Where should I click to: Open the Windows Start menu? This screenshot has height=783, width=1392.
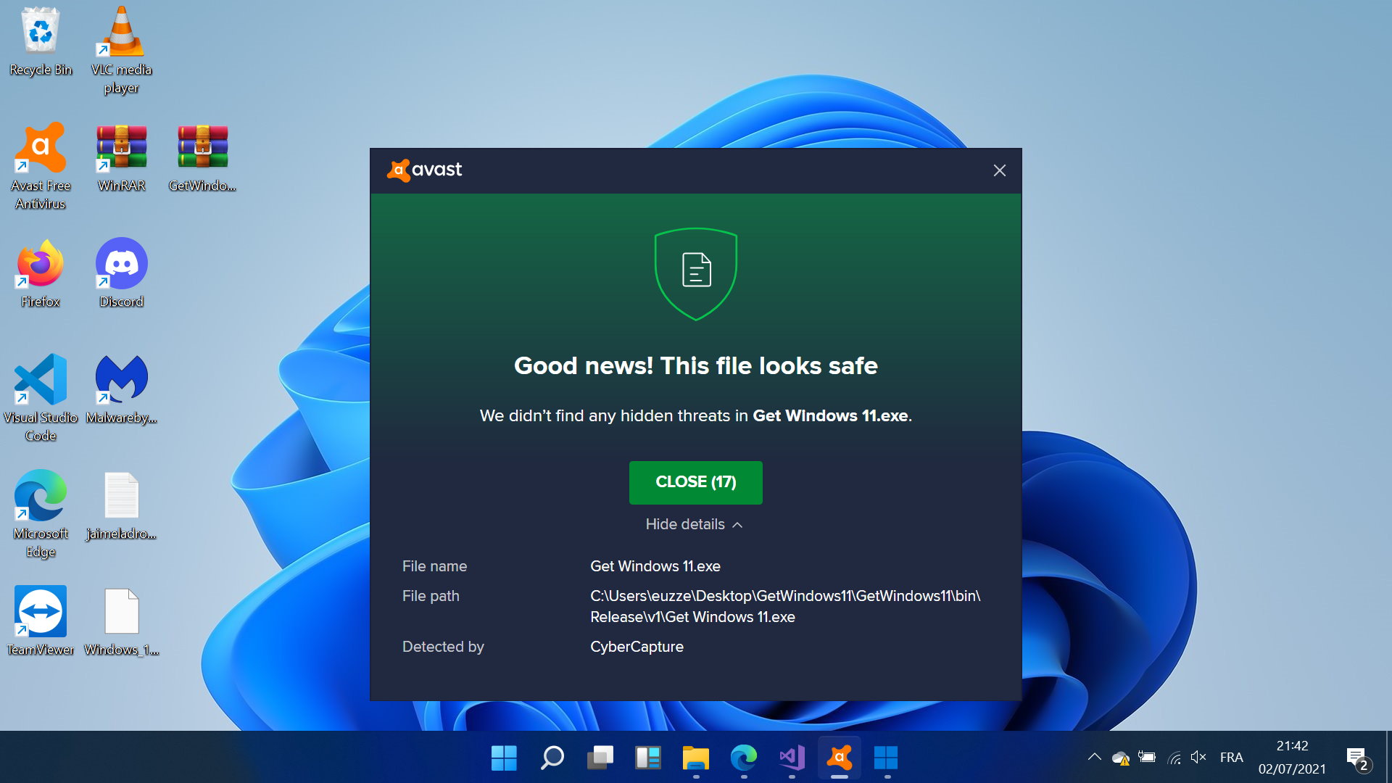(504, 758)
